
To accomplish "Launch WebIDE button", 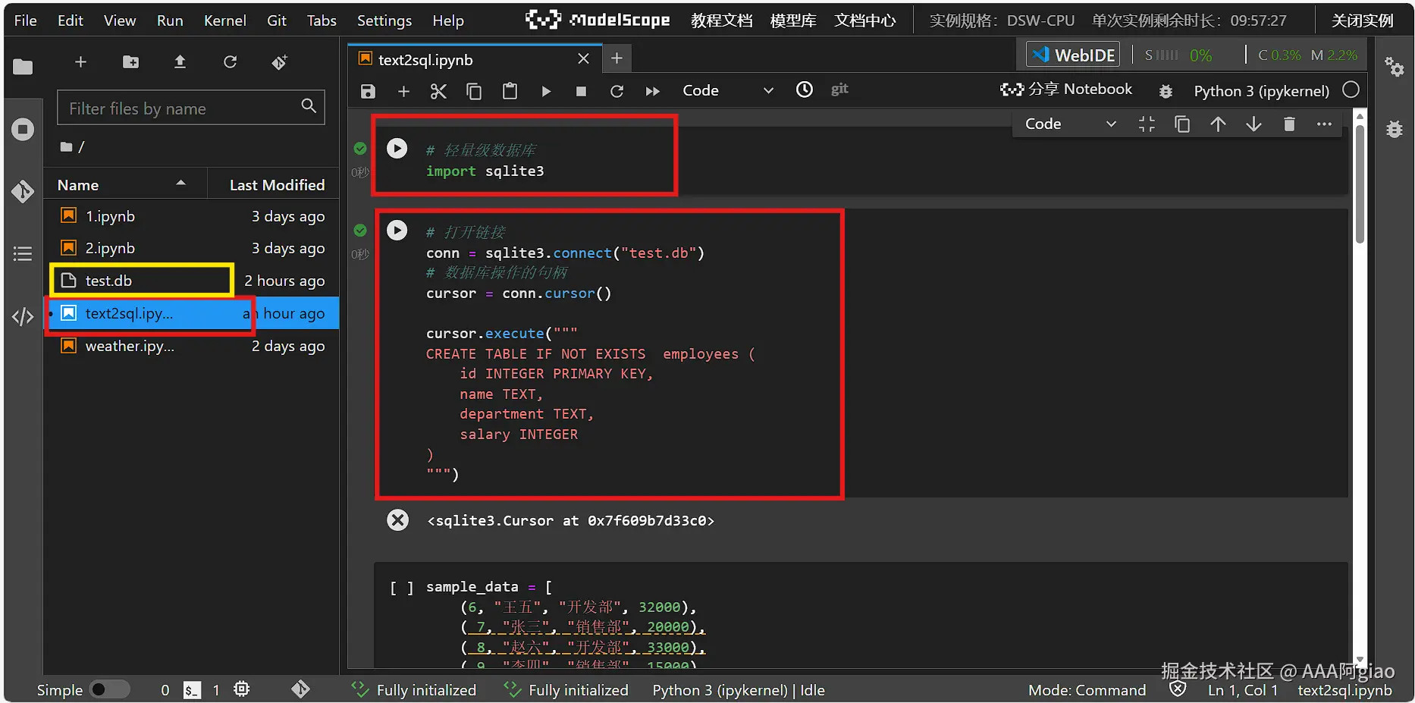I will click(x=1073, y=55).
